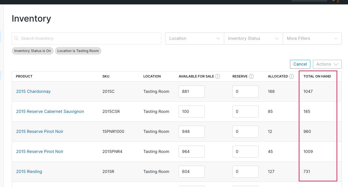Open the Location filter dropdown
This screenshot has width=348, height=187.
click(194, 38)
